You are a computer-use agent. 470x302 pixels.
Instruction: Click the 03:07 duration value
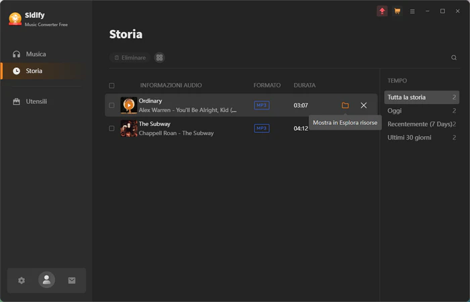pos(301,105)
